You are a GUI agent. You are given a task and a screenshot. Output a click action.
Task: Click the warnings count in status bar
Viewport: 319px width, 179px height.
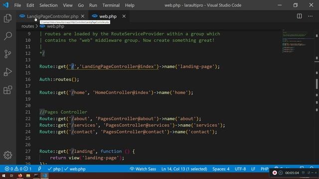tap(18, 169)
